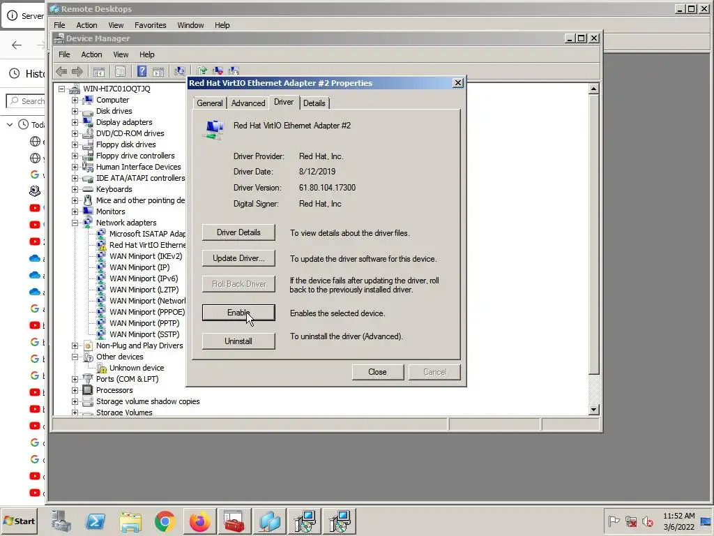This screenshot has width=714, height=536.
Task: Select Red Hat VirtIO Ethernet adapter in tree
Action: (x=147, y=245)
